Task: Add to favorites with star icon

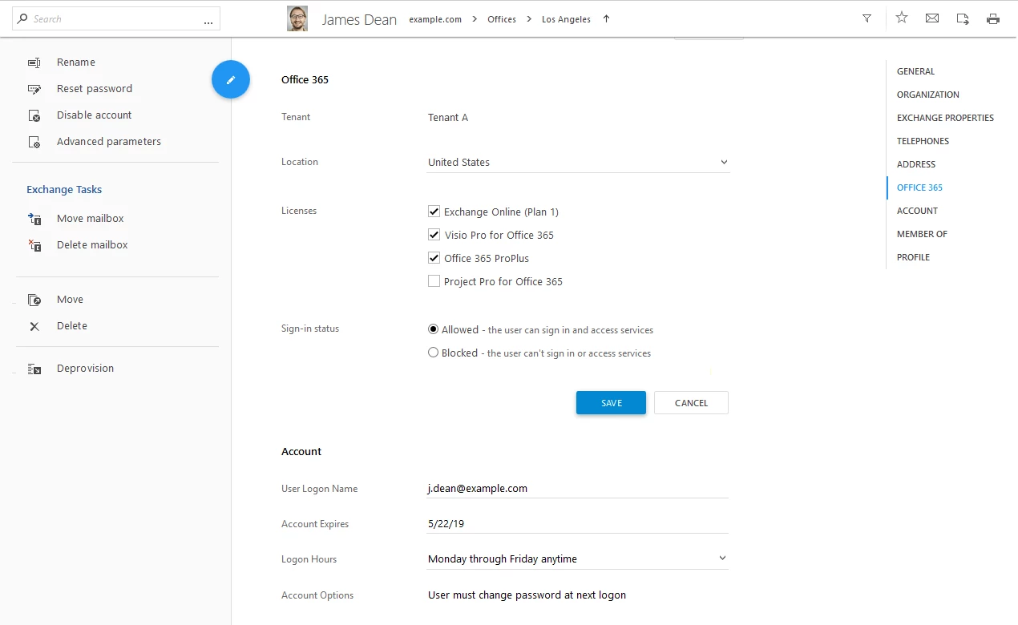Action: click(x=902, y=18)
